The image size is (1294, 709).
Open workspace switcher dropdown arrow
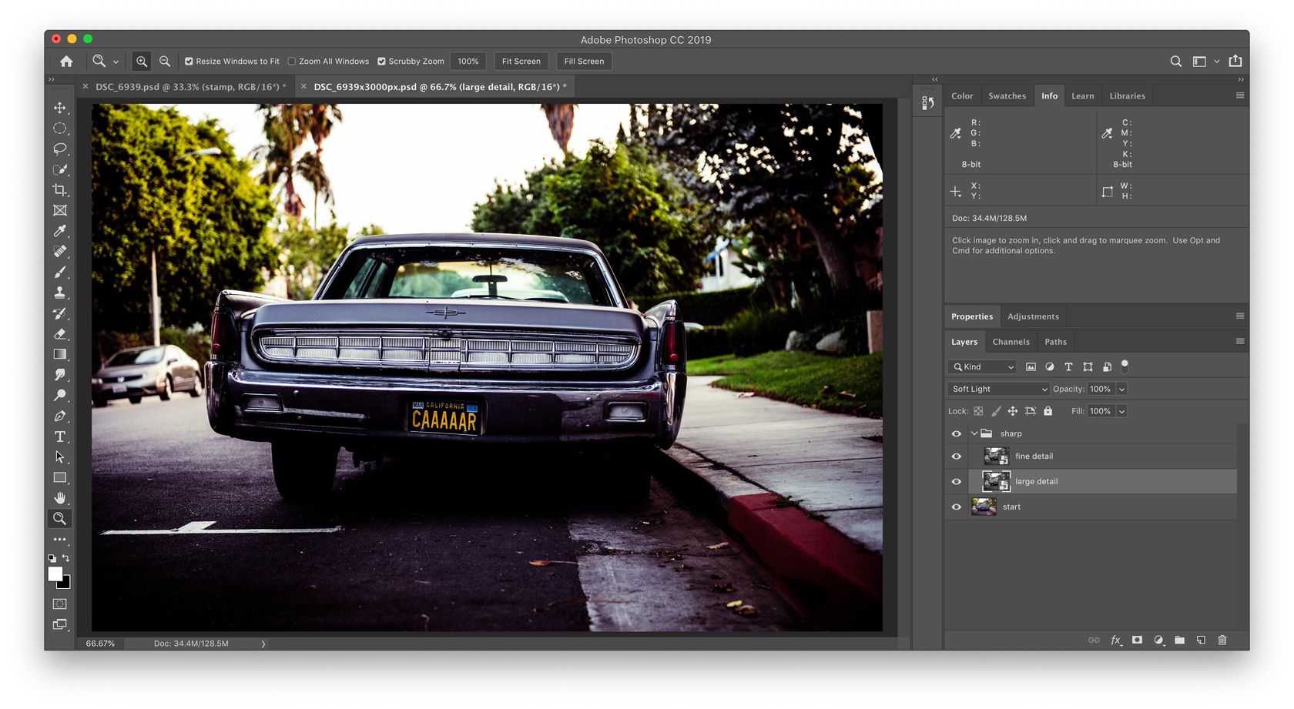pos(1217,62)
